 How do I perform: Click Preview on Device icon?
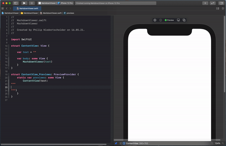coord(178,20)
